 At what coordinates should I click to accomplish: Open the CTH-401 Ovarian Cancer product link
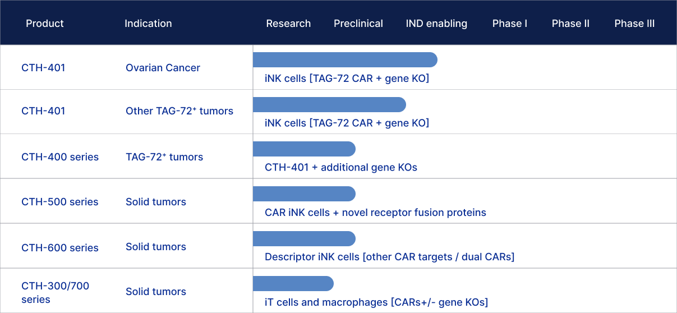43,68
